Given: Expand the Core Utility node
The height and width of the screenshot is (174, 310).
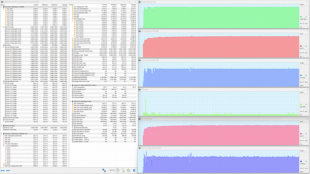Looking at the screenshot, I should [x=4, y=122].
